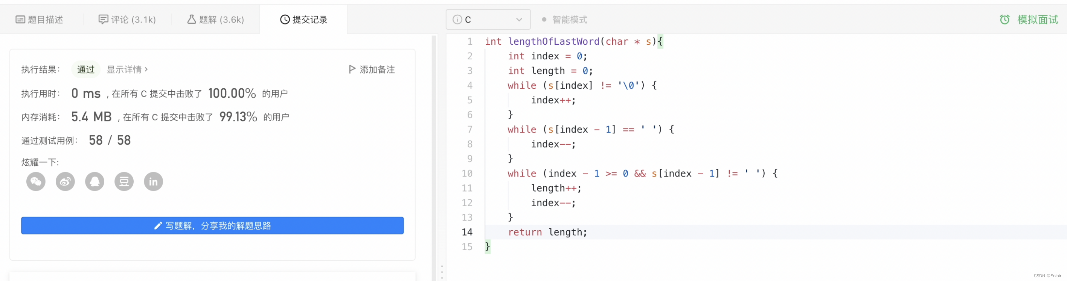Click line number 1 in gutter
The height and width of the screenshot is (281, 1067).
click(470, 41)
